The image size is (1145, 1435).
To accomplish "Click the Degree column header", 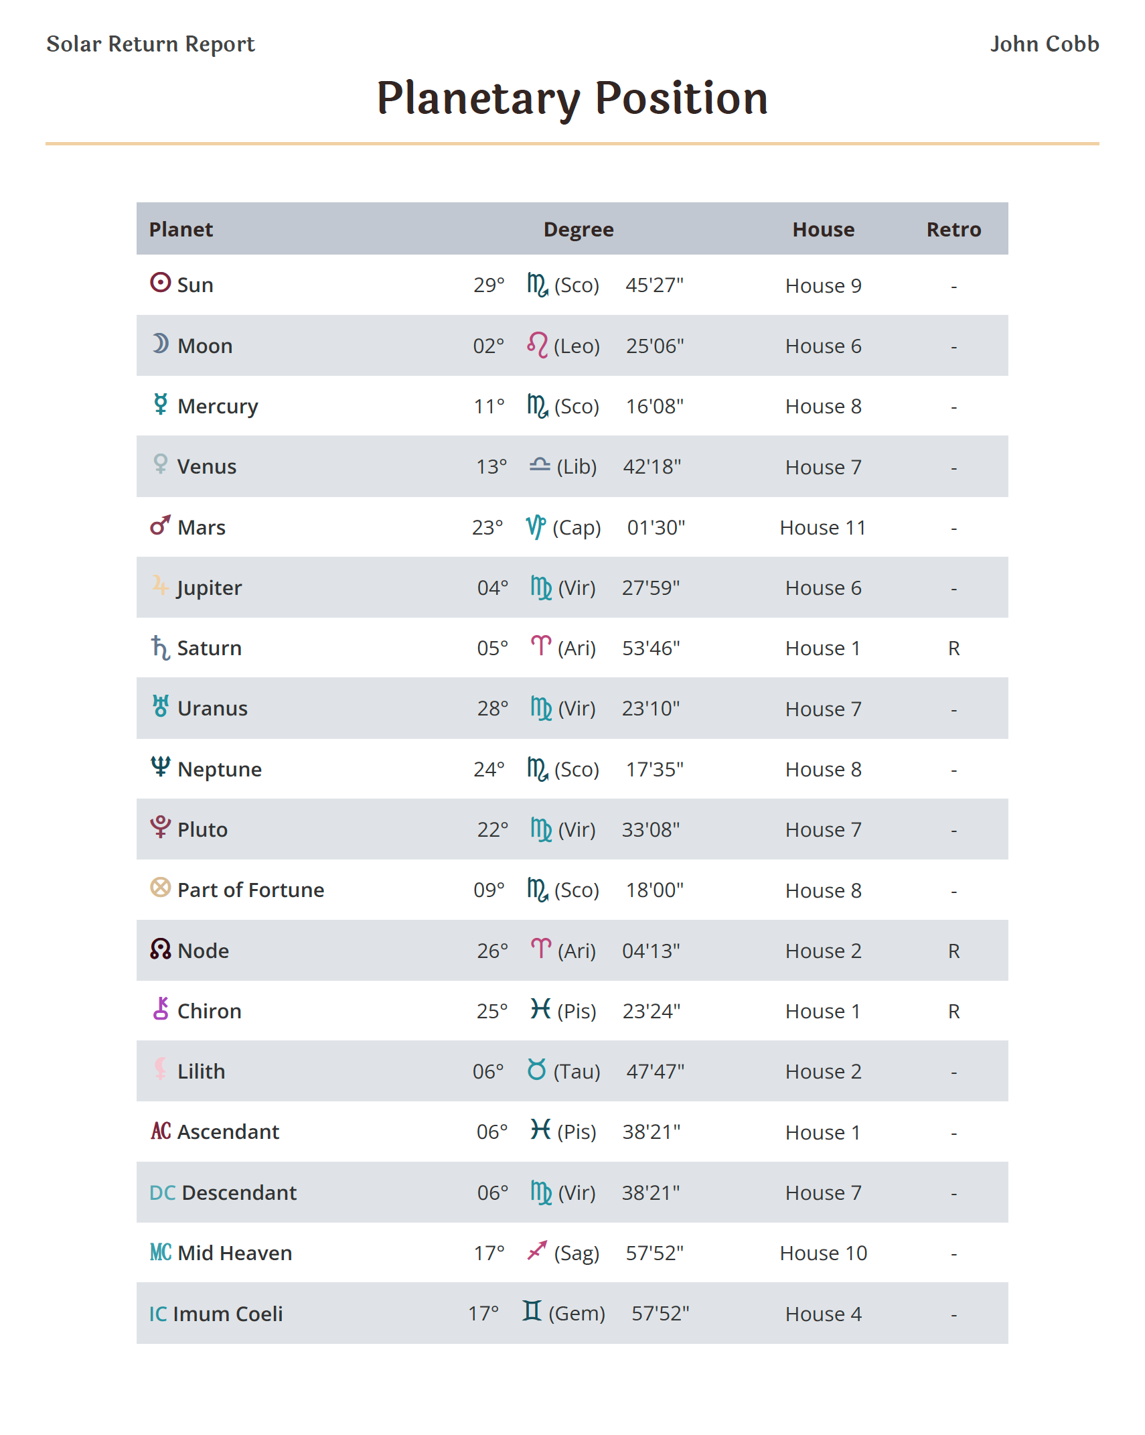I will pyautogui.click(x=579, y=229).
